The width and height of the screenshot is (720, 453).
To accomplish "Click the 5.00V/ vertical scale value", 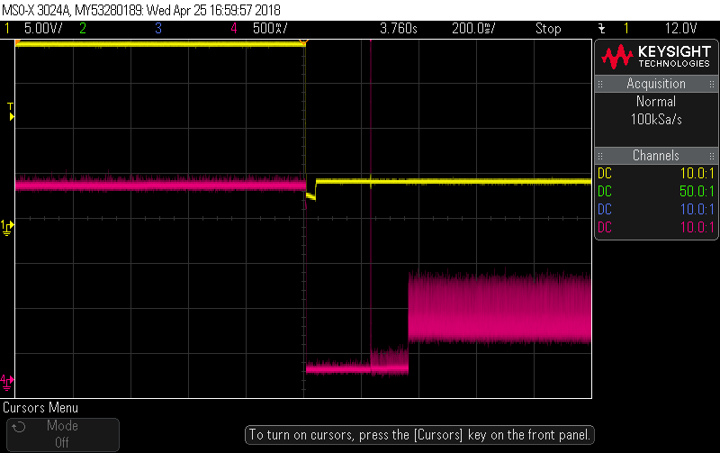I will (x=43, y=29).
